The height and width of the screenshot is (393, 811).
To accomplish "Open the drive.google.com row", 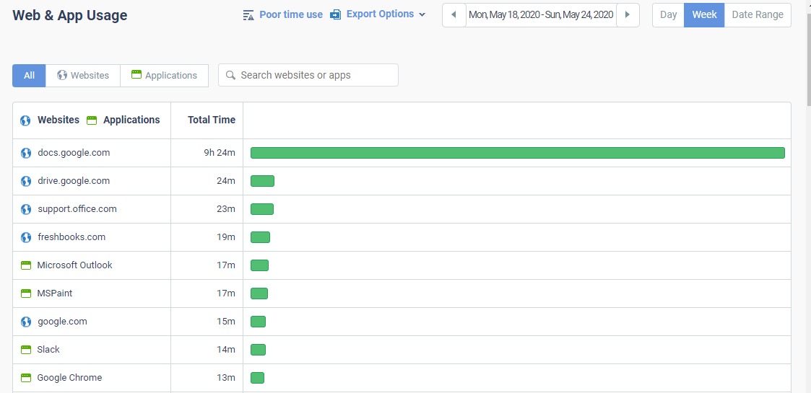I will pyautogui.click(x=402, y=181).
